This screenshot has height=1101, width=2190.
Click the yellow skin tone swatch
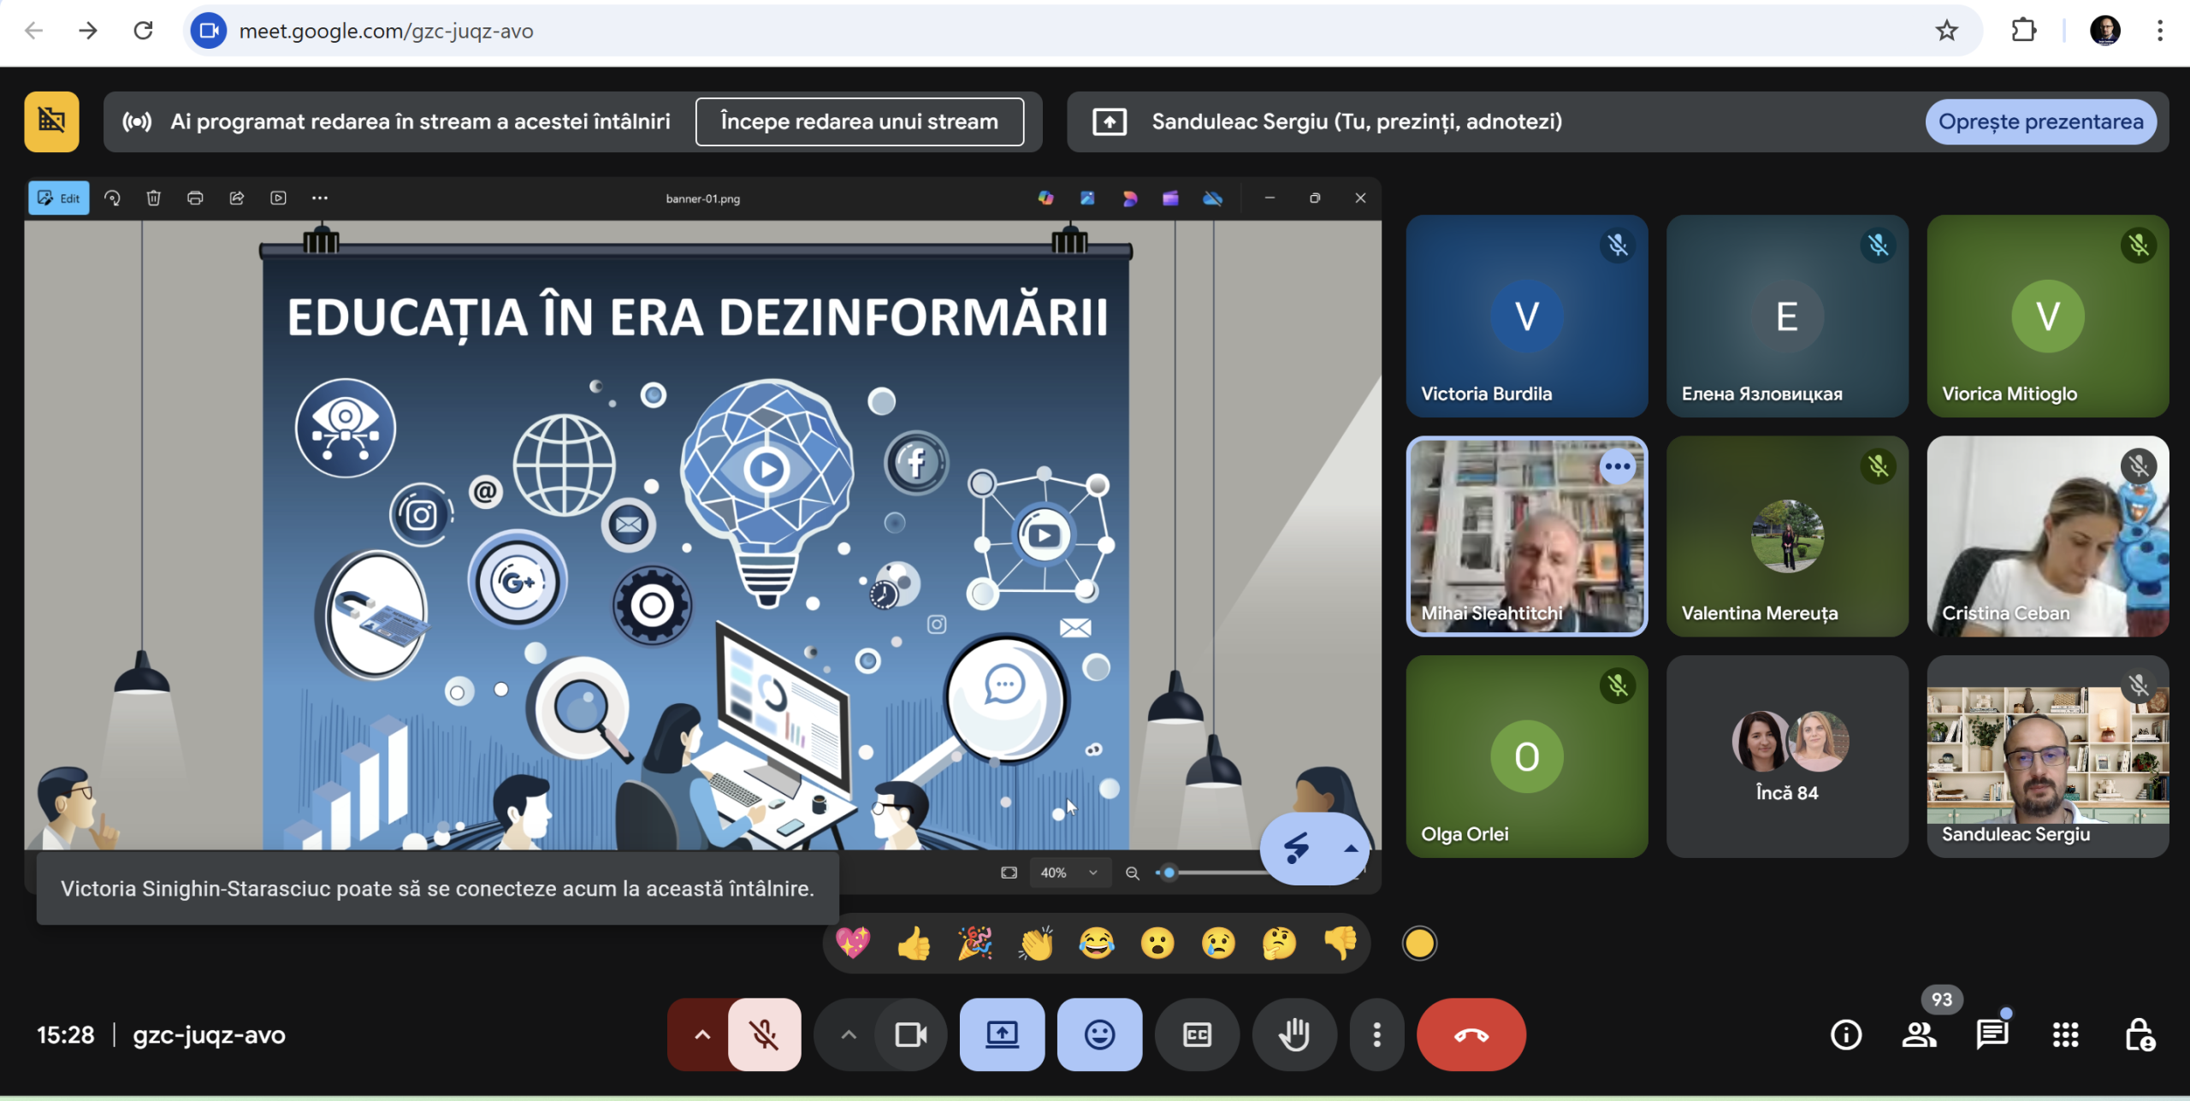pos(1419,944)
